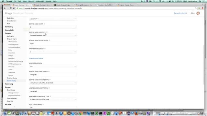Screen dimensions: 207x116
Task: Open the Trash in the Dock
Action: (x=202, y=113)
